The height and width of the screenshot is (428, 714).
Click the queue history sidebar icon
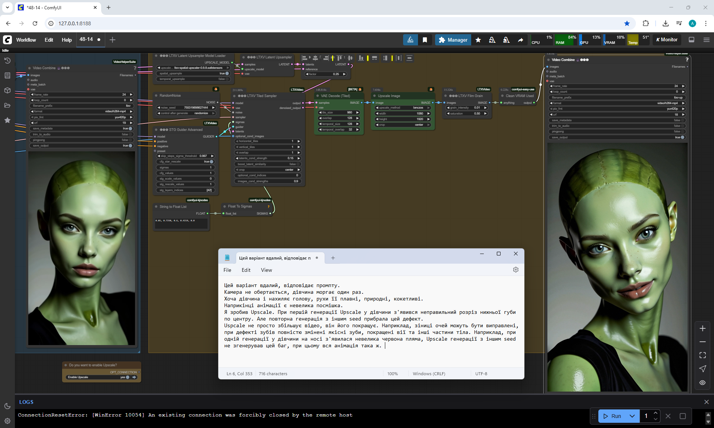(x=7, y=61)
